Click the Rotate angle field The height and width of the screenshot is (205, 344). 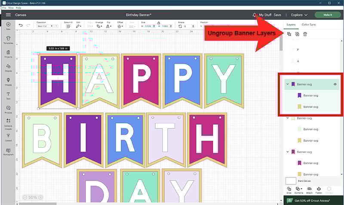coord(188,26)
